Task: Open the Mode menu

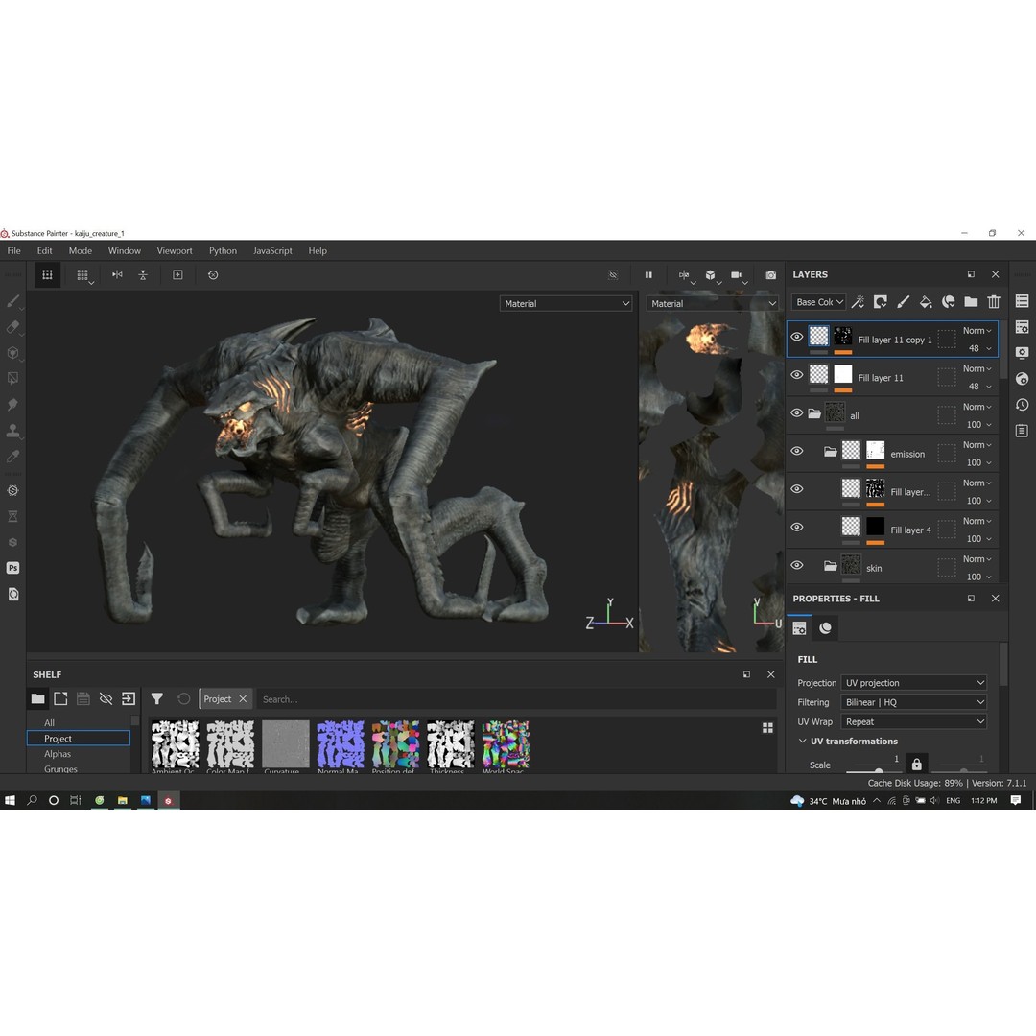Action: point(81,251)
